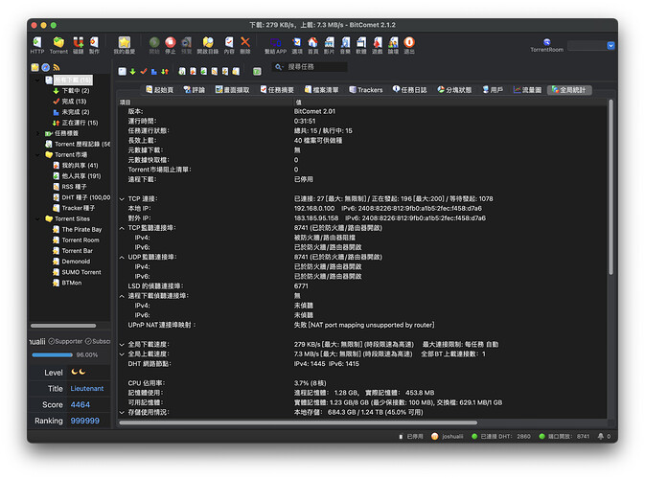645x479 pixels.
Task: Click the sidebar horizontal scrollbar
Action: pos(63,326)
